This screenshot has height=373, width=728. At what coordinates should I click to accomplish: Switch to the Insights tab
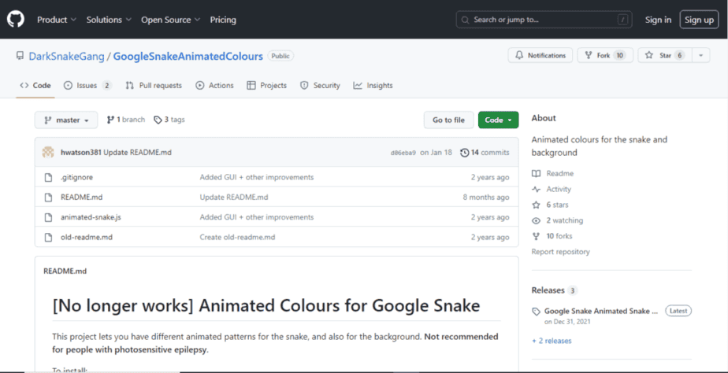tap(373, 85)
